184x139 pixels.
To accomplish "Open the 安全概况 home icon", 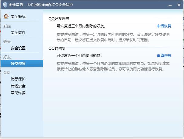I will click(6, 16).
